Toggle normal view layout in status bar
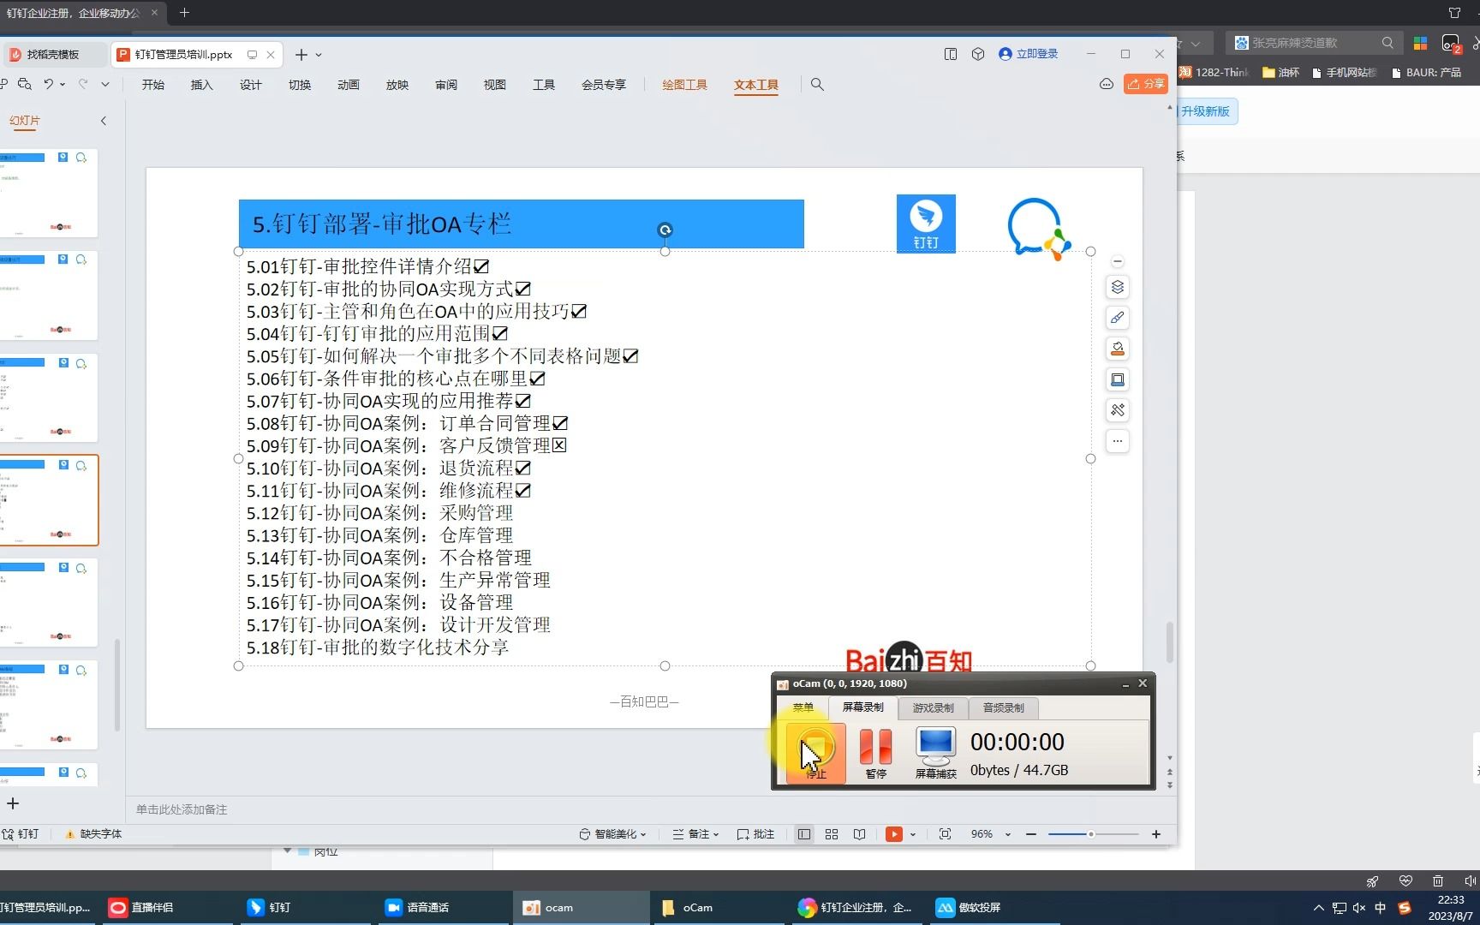1480x925 pixels. pos(803,834)
